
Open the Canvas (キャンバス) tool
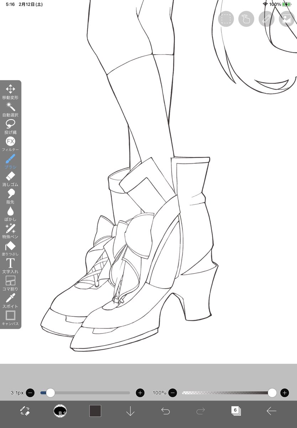click(x=10, y=319)
